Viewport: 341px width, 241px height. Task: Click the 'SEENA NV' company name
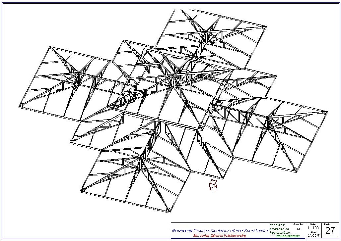point(277,225)
